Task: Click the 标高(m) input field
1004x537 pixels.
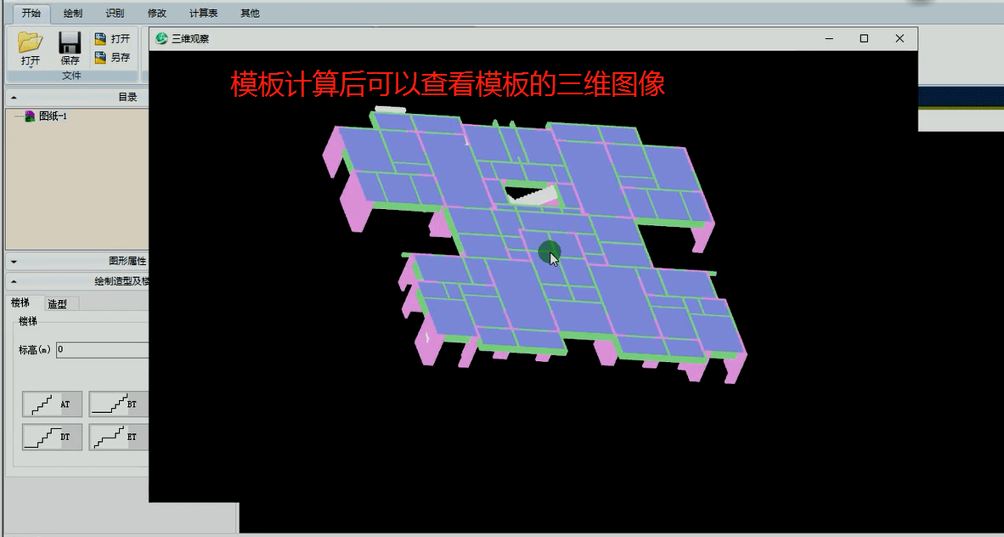Action: coord(102,350)
